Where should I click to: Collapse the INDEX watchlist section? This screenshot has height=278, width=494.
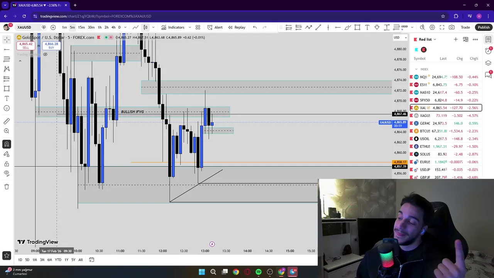point(416,69)
